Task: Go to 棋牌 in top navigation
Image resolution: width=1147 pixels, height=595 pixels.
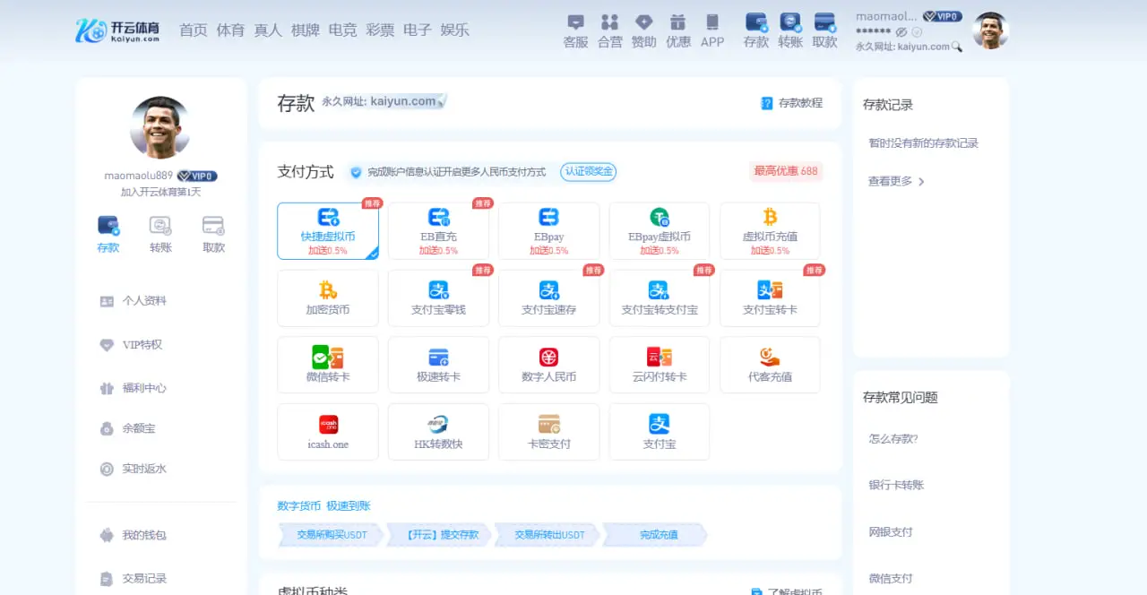Action: coord(306,30)
